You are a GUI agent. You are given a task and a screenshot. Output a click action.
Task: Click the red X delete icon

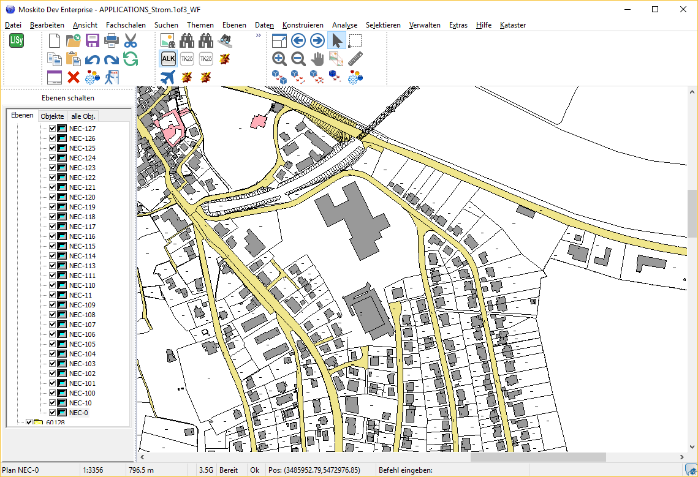74,77
